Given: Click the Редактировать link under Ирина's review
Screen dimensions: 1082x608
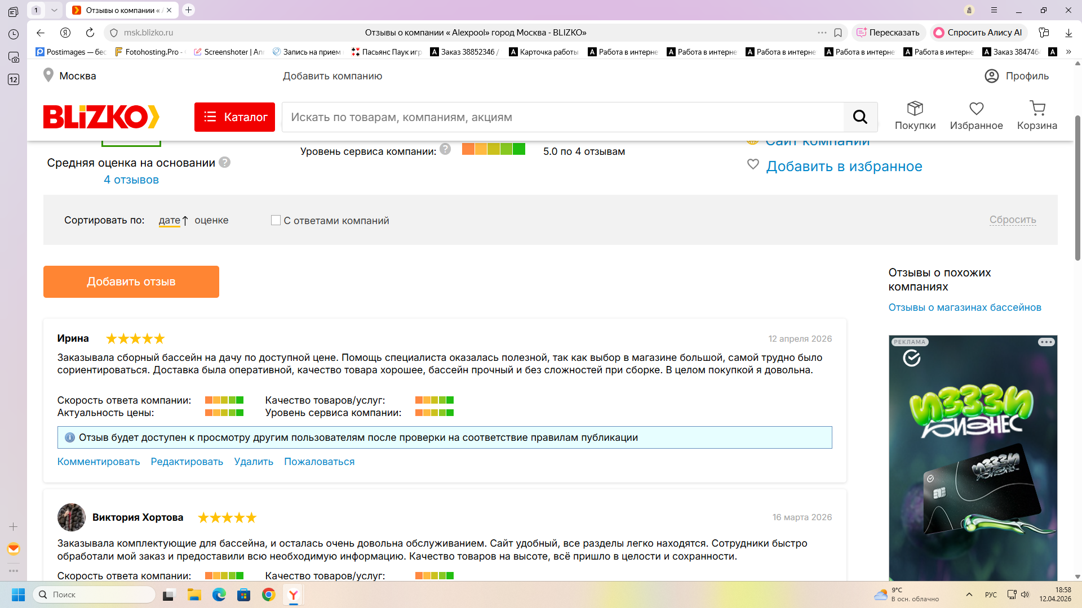Looking at the screenshot, I should tap(187, 462).
